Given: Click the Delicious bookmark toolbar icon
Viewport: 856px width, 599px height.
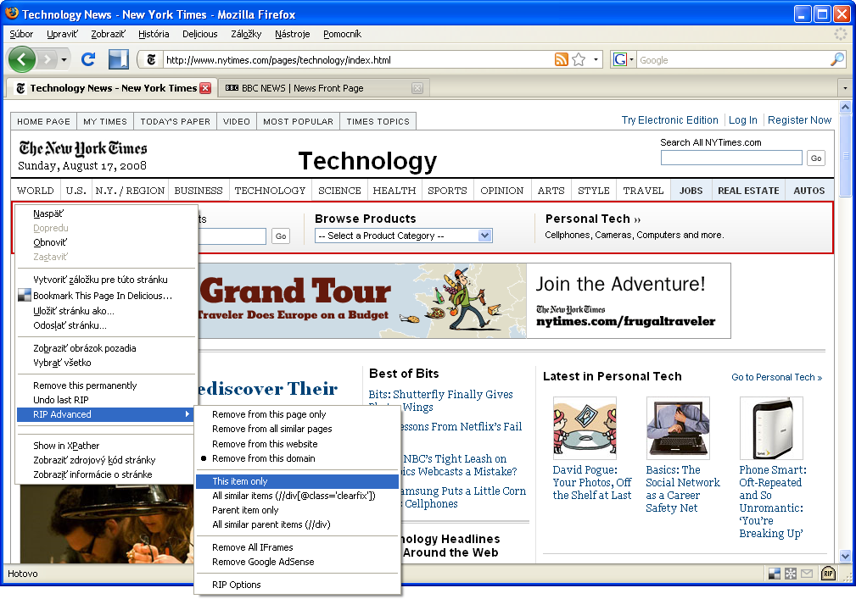Looking at the screenshot, I should pyautogui.click(x=118, y=58).
